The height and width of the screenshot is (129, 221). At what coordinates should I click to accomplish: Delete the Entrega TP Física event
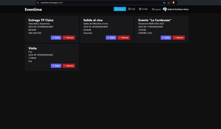pos(69,38)
